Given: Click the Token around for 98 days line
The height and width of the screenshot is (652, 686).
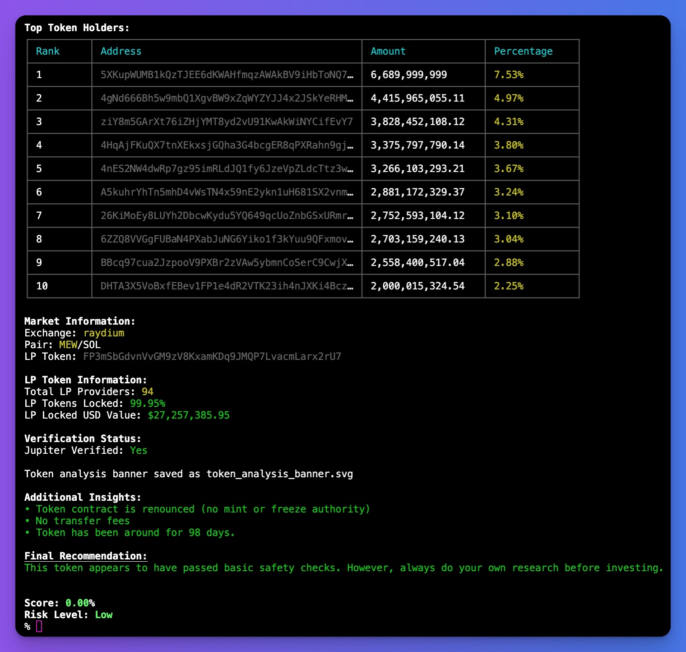Looking at the screenshot, I should click(130, 533).
